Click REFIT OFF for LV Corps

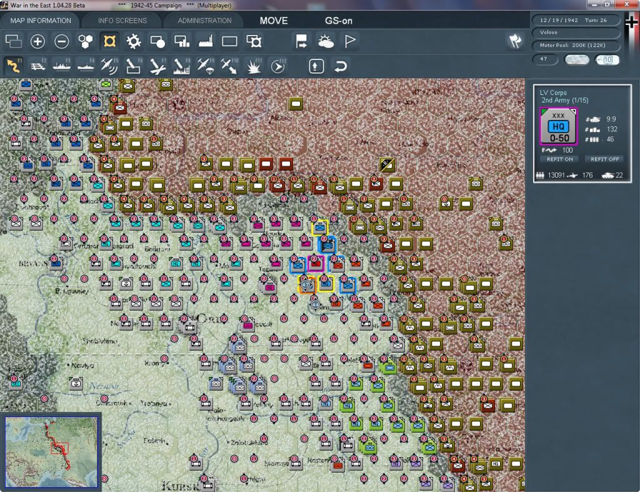[604, 159]
